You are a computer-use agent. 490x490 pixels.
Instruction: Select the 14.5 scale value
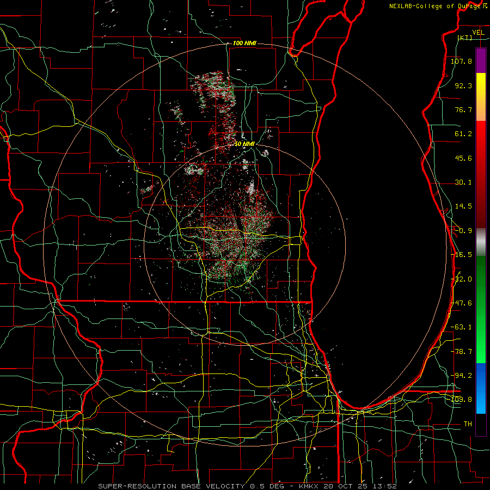click(463, 206)
